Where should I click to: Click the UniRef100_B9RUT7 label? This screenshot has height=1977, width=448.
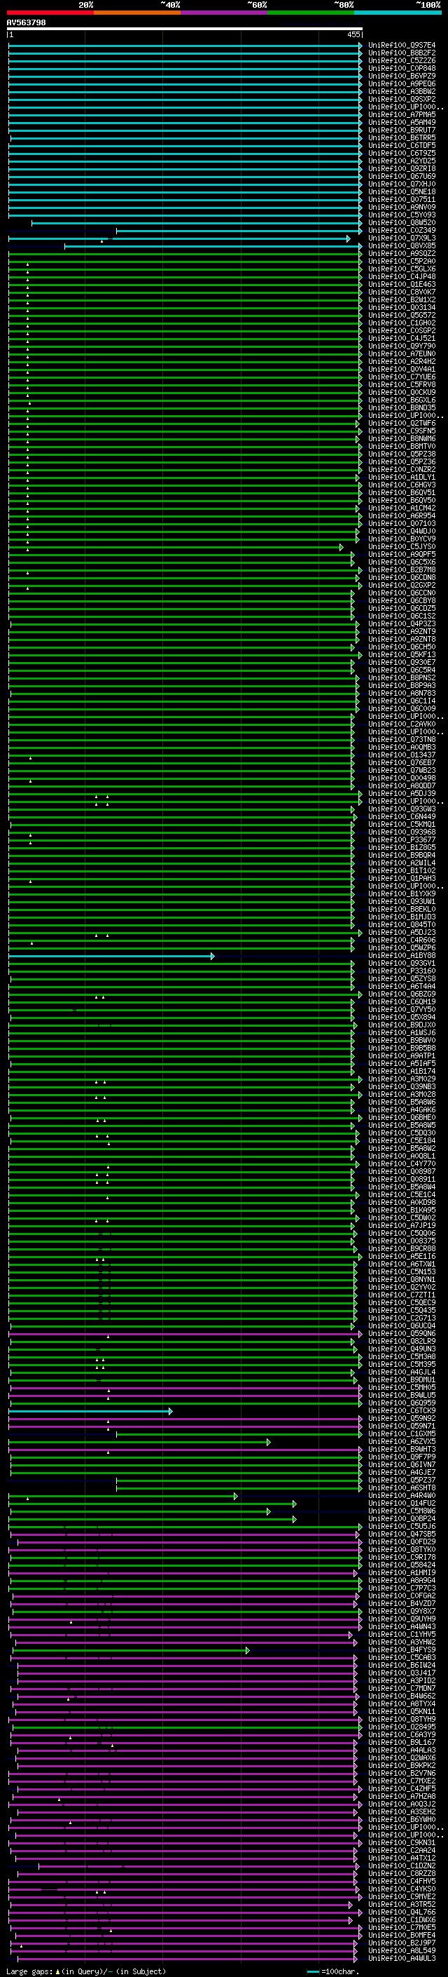pyautogui.click(x=402, y=130)
